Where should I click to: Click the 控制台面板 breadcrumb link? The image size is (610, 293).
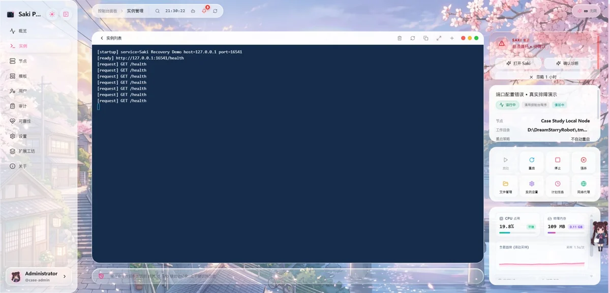(107, 11)
